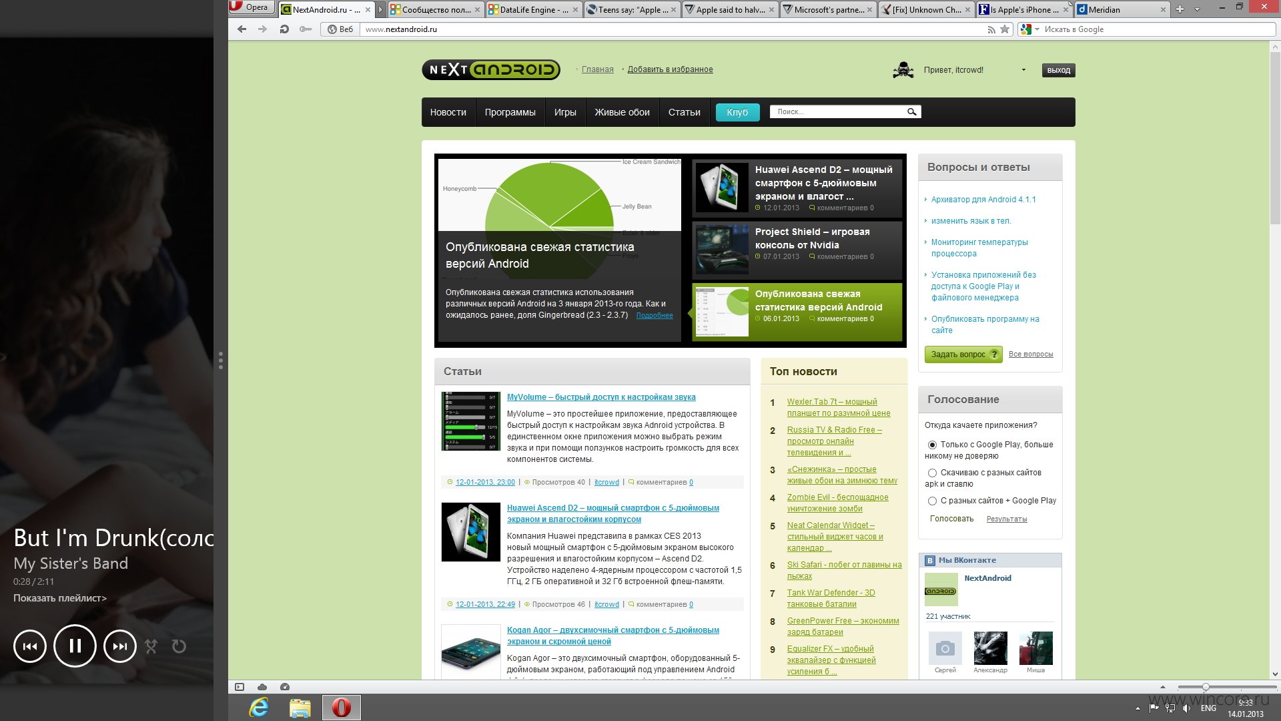This screenshot has height=721, width=1281.
Task: Click the Opera address bar field
Action: click(674, 29)
